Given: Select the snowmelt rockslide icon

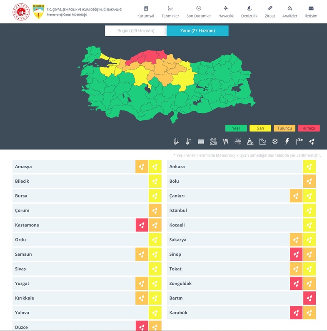Looking at the screenshot, I should click(x=262, y=142).
